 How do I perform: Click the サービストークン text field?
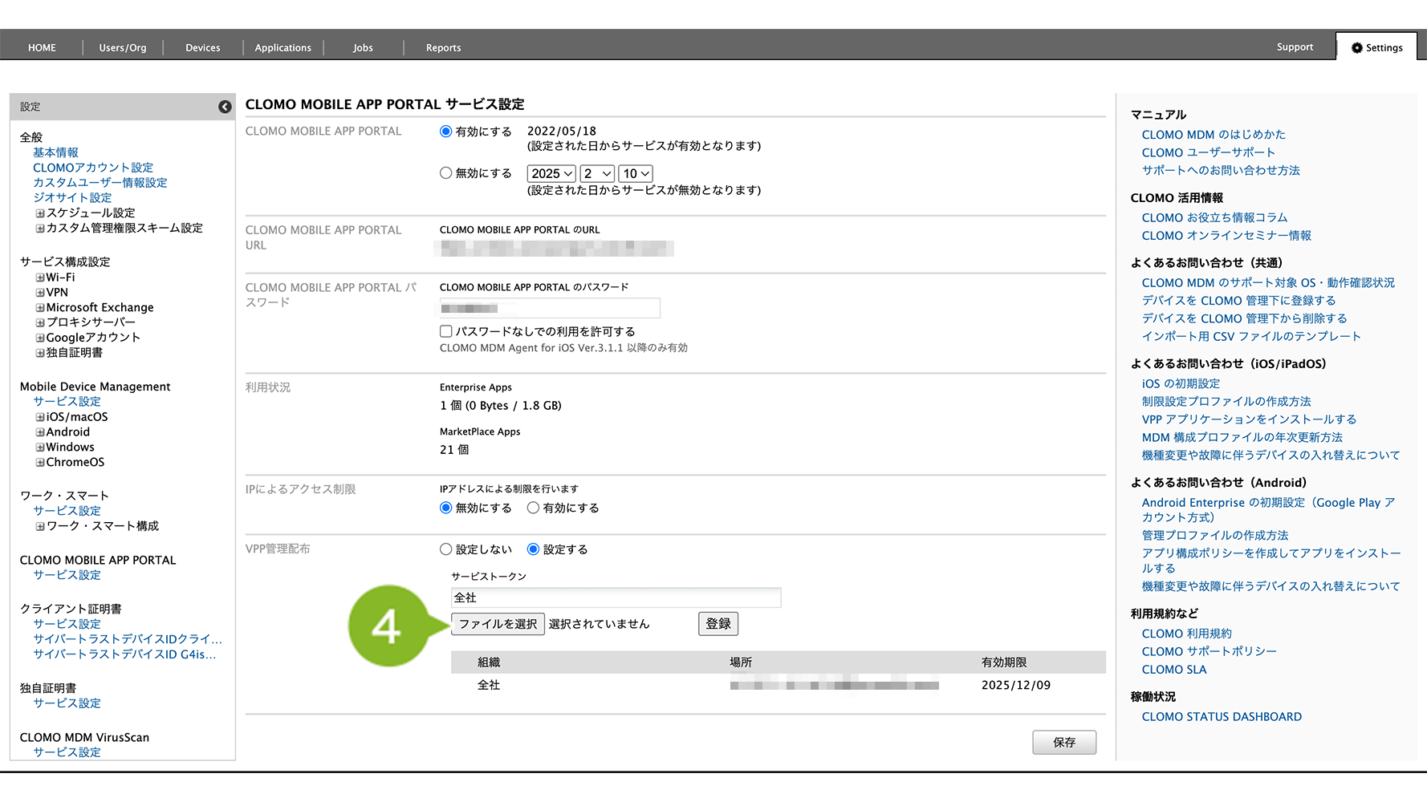click(616, 597)
